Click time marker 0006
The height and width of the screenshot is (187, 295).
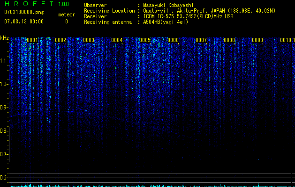click(x=173, y=40)
